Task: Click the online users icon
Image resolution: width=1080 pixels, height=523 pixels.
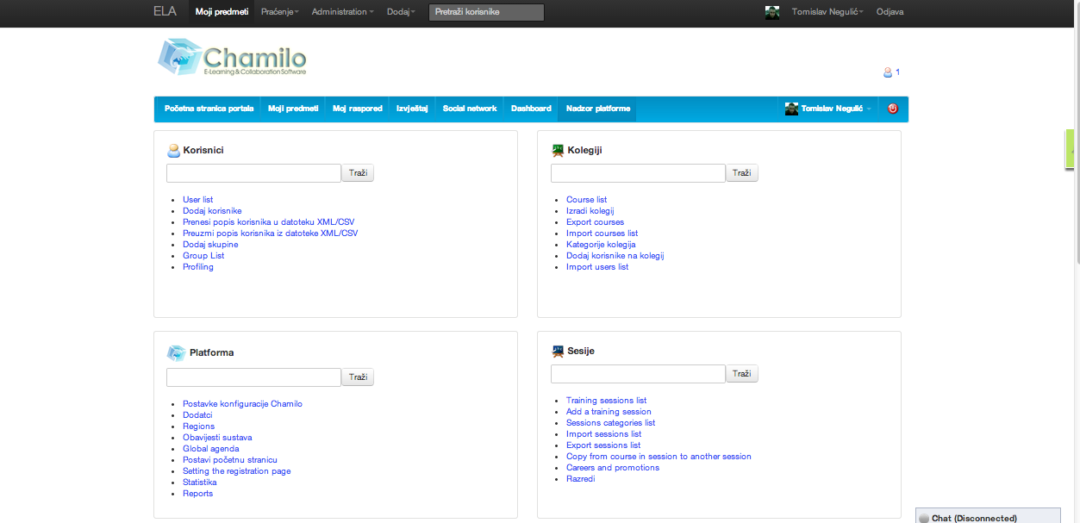Action: (887, 72)
